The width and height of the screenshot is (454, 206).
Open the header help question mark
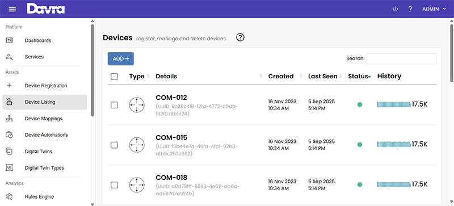point(410,9)
